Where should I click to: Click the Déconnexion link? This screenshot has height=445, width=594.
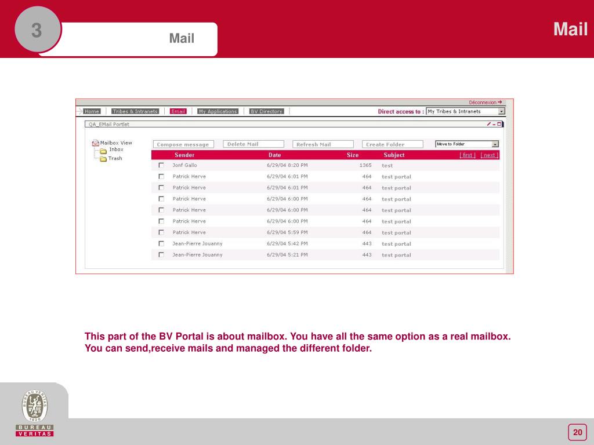[483, 103]
